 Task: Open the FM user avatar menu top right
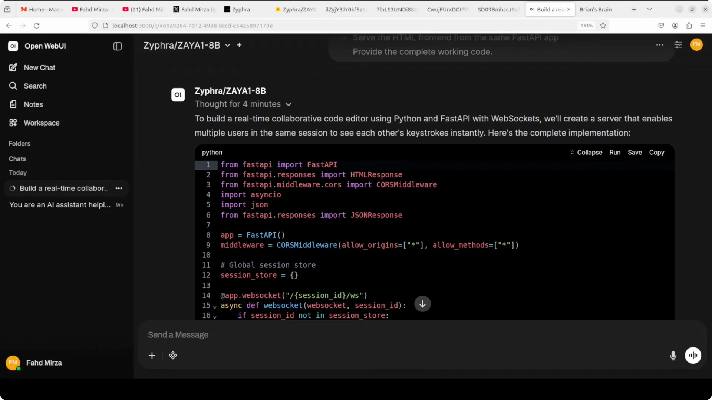(696, 44)
